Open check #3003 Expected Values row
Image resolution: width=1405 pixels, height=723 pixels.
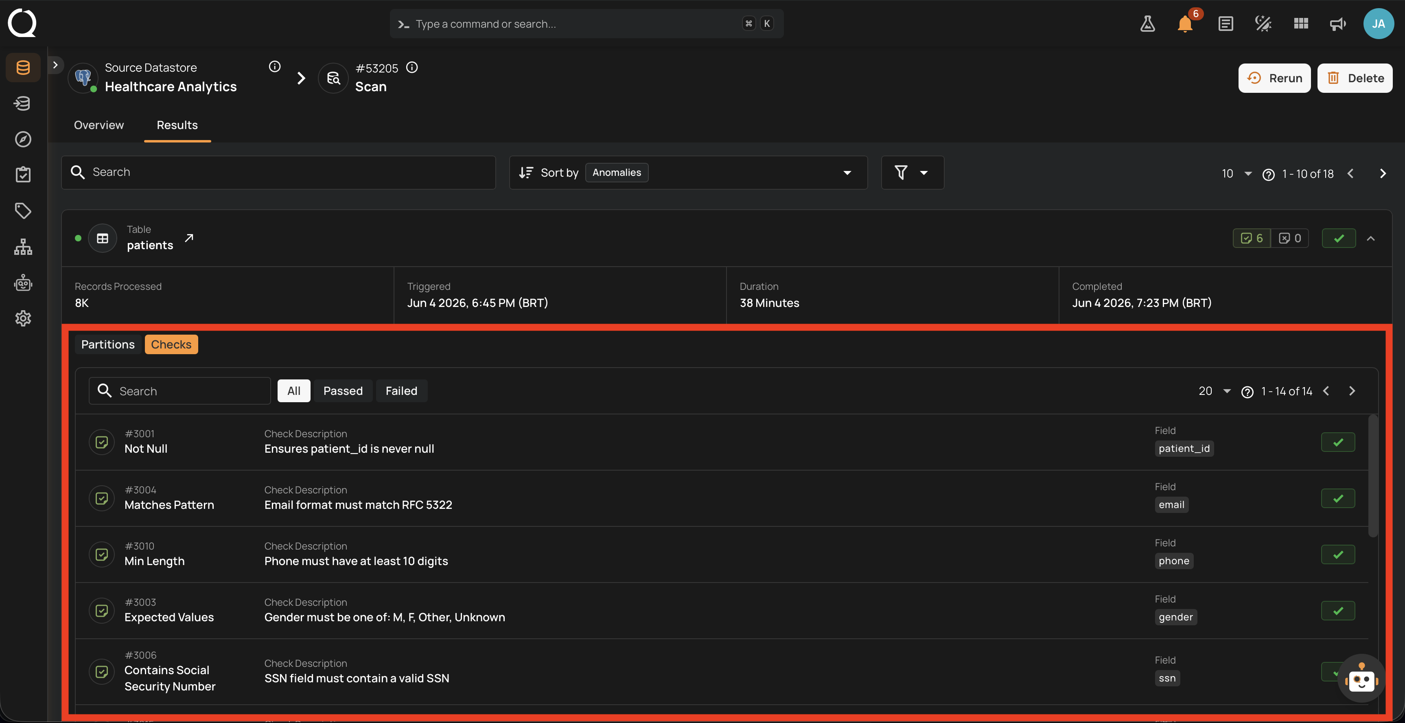pyautogui.click(x=722, y=611)
